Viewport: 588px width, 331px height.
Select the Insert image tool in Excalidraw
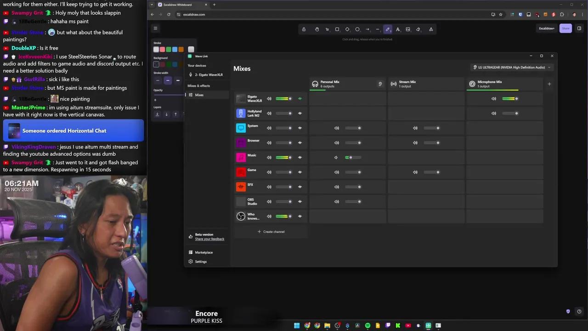pyautogui.click(x=408, y=29)
